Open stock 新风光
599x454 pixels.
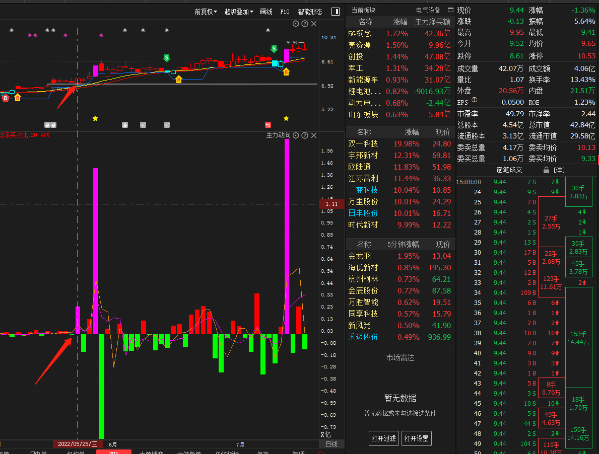400,326
